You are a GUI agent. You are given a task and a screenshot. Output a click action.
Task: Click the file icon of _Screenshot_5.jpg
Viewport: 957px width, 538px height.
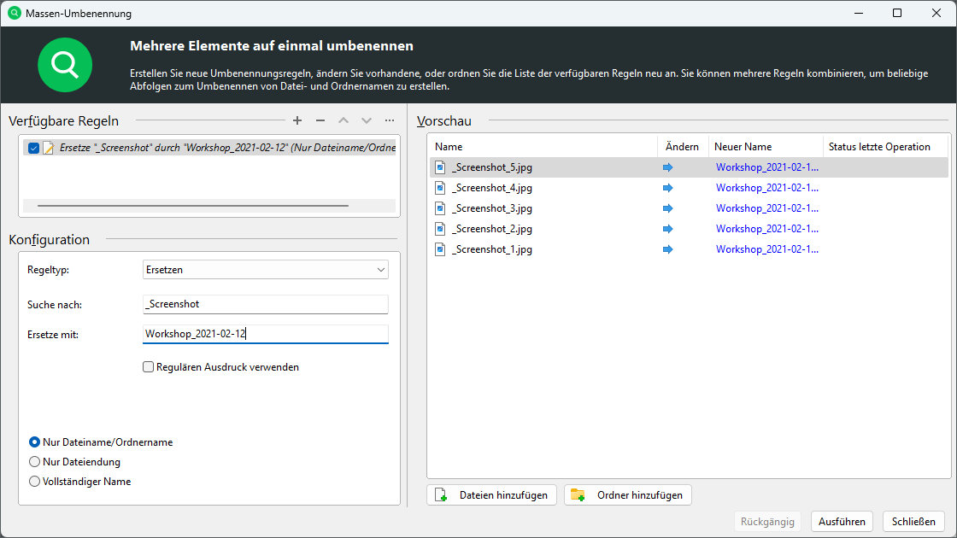tap(440, 167)
